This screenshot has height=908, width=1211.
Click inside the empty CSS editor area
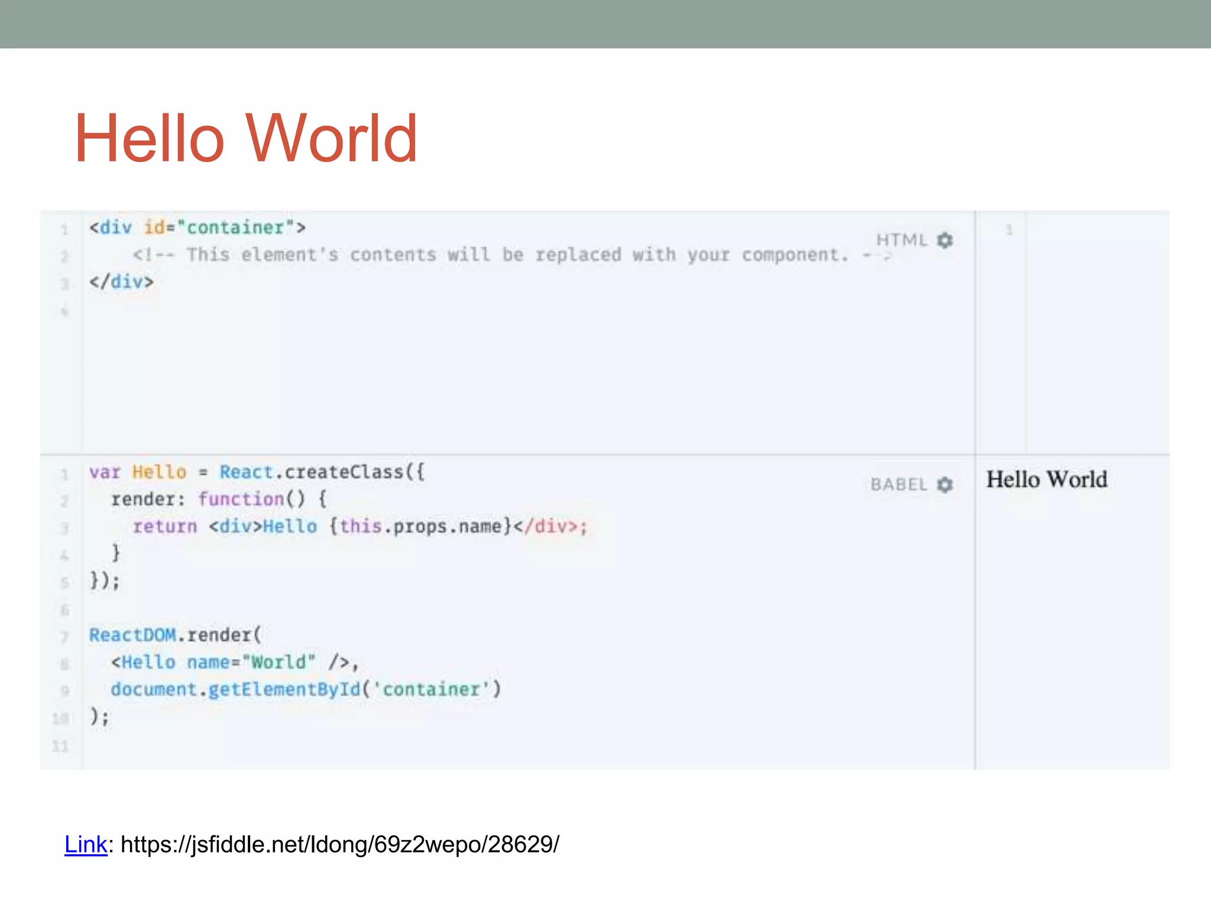coord(1097,332)
